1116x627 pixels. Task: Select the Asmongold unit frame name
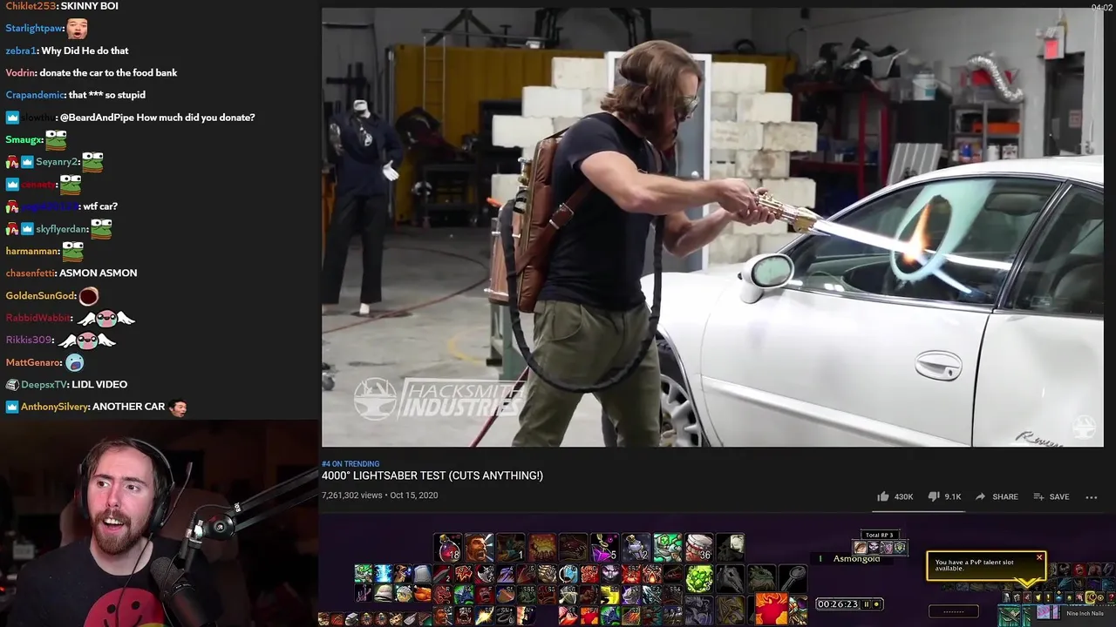click(x=856, y=559)
